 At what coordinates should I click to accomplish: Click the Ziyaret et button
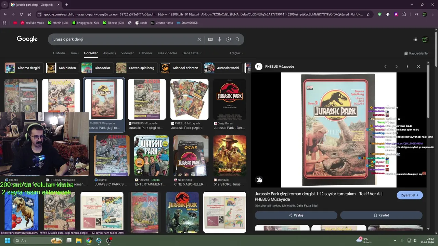pyautogui.click(x=410, y=195)
